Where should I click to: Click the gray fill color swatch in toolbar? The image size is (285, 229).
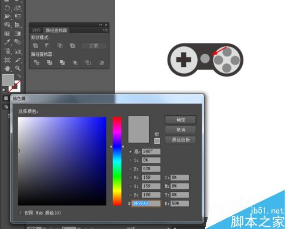click(8, 80)
